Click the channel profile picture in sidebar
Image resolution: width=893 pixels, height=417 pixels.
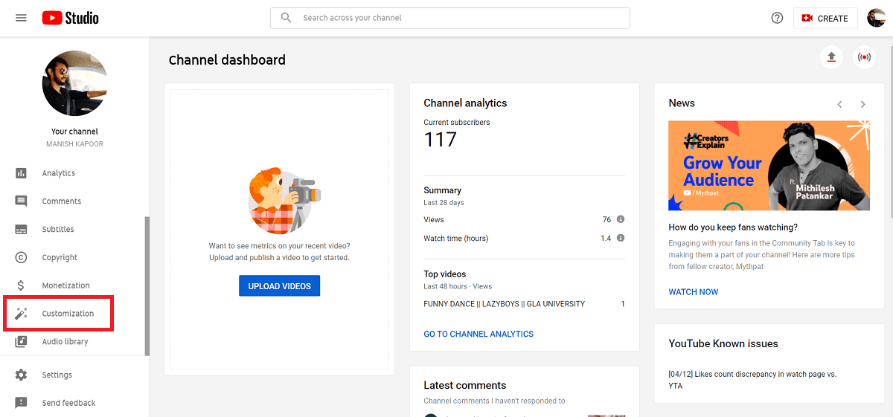tap(74, 83)
